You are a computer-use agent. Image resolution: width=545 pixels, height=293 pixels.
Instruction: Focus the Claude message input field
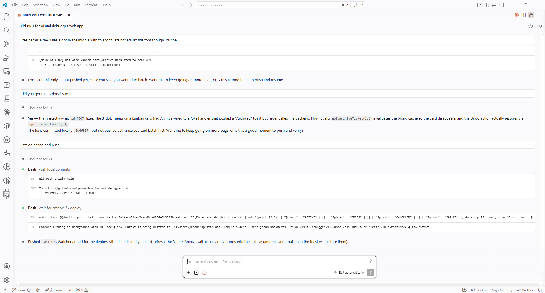coord(277,262)
